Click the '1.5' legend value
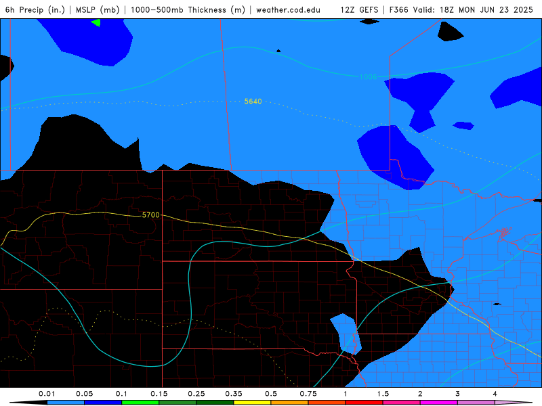This screenshot has width=542, height=406. coord(383,394)
